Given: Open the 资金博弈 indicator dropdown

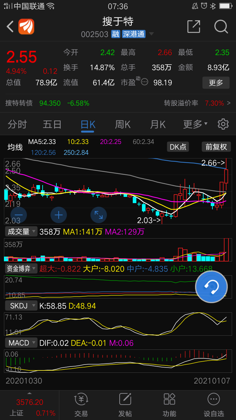Looking at the screenshot, I should (21, 269).
